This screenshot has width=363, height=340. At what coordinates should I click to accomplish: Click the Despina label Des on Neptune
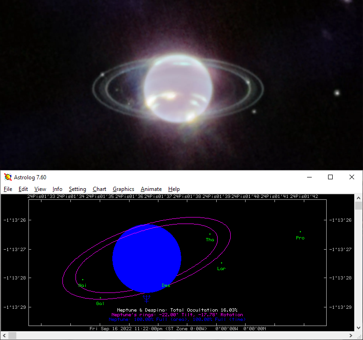166,285
